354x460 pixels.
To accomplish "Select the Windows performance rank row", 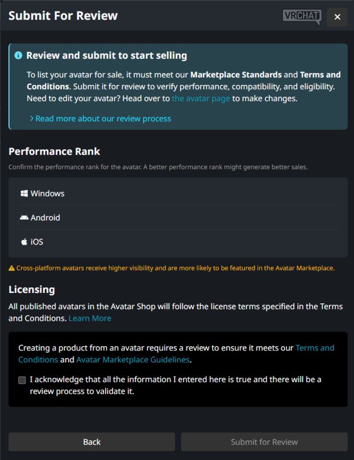I will pos(177,194).
